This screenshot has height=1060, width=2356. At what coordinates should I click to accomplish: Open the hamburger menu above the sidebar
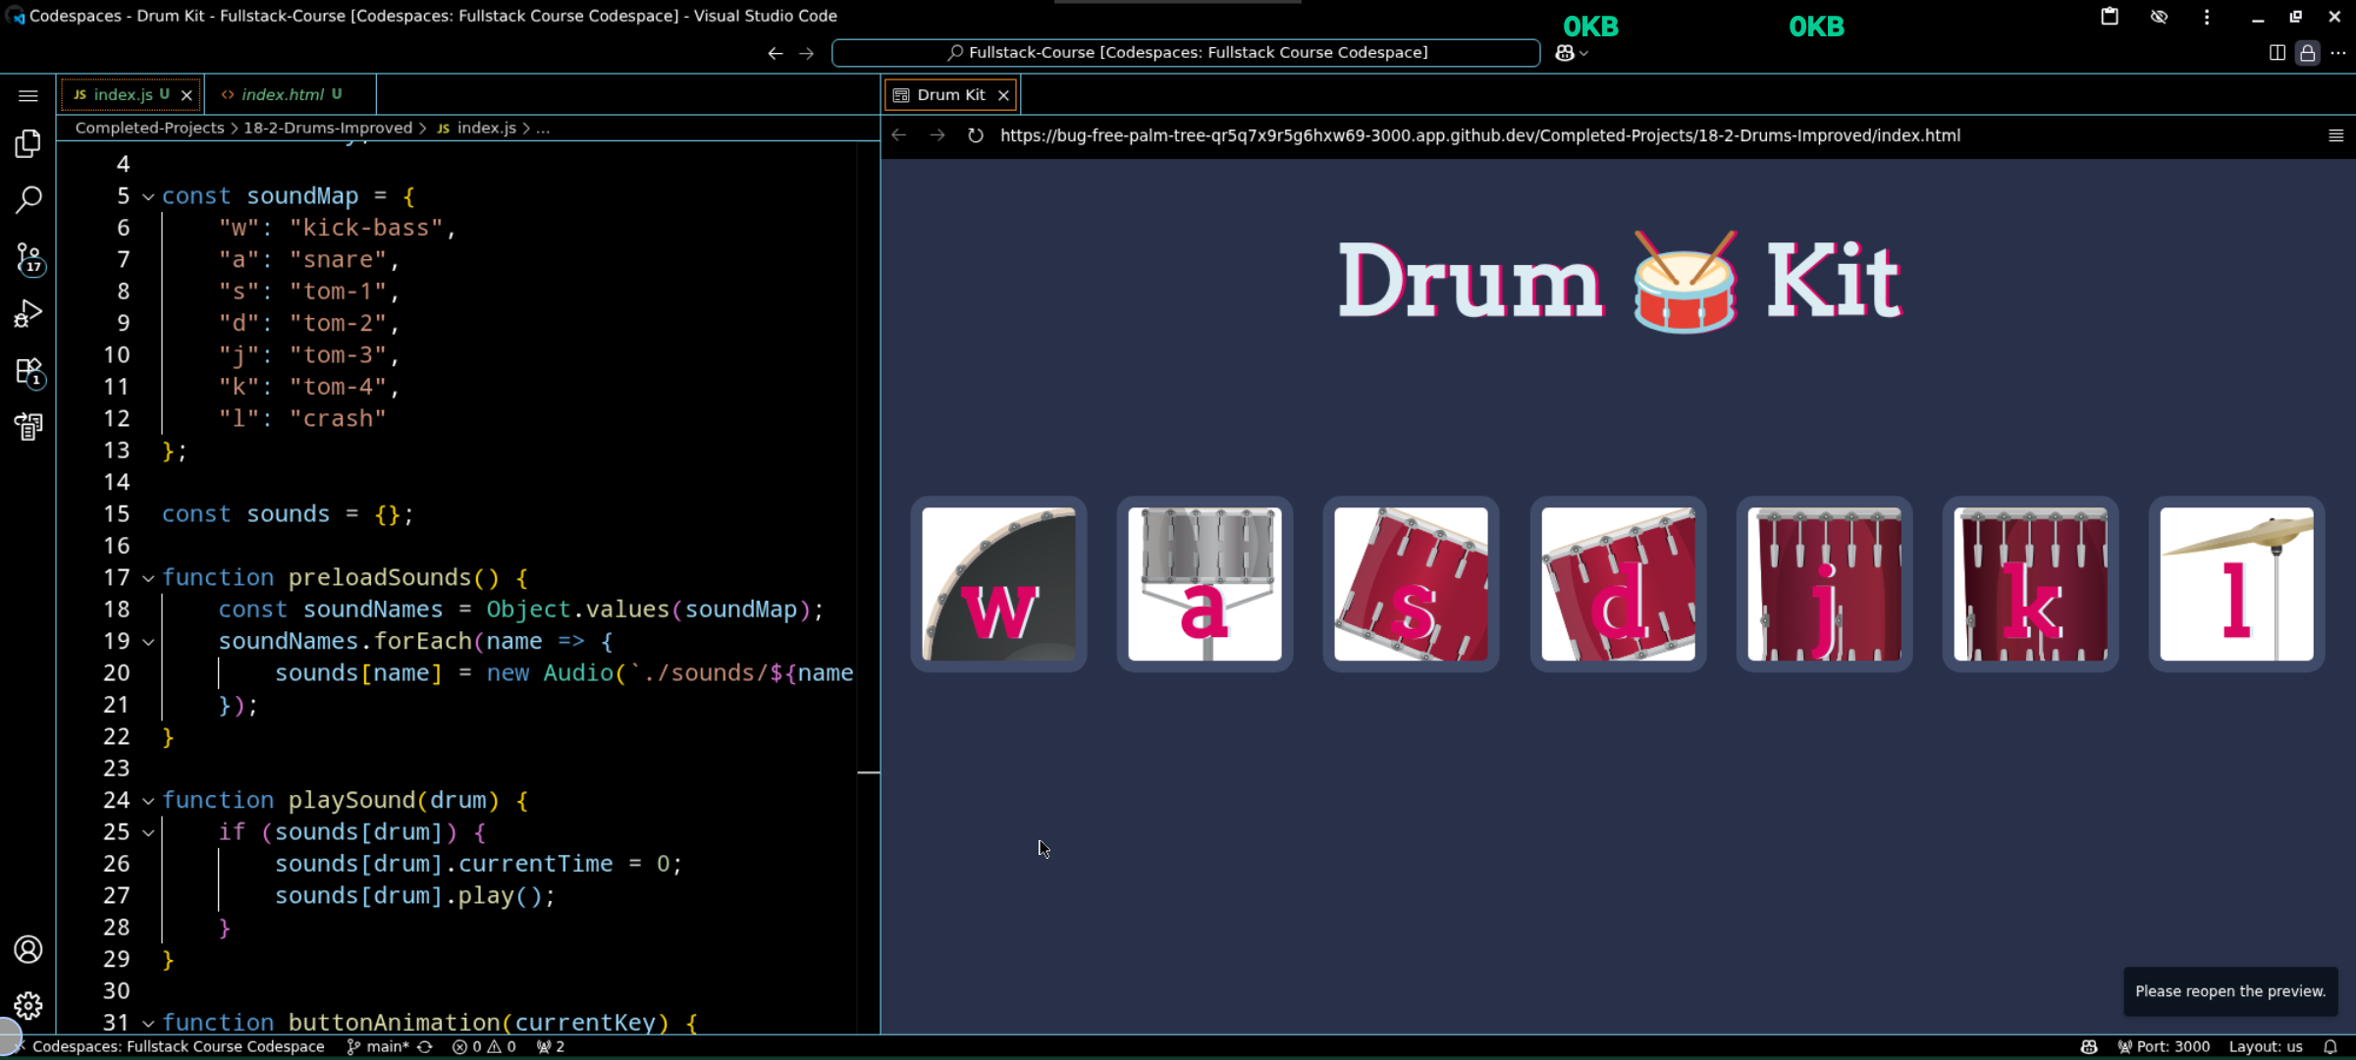pyautogui.click(x=27, y=95)
